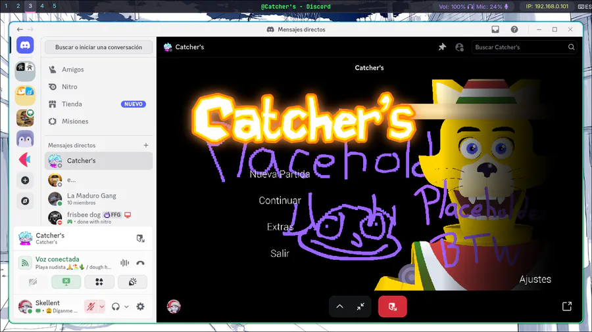This screenshot has height=332, width=592.
Task: Open user settings gear
Action: point(141,306)
